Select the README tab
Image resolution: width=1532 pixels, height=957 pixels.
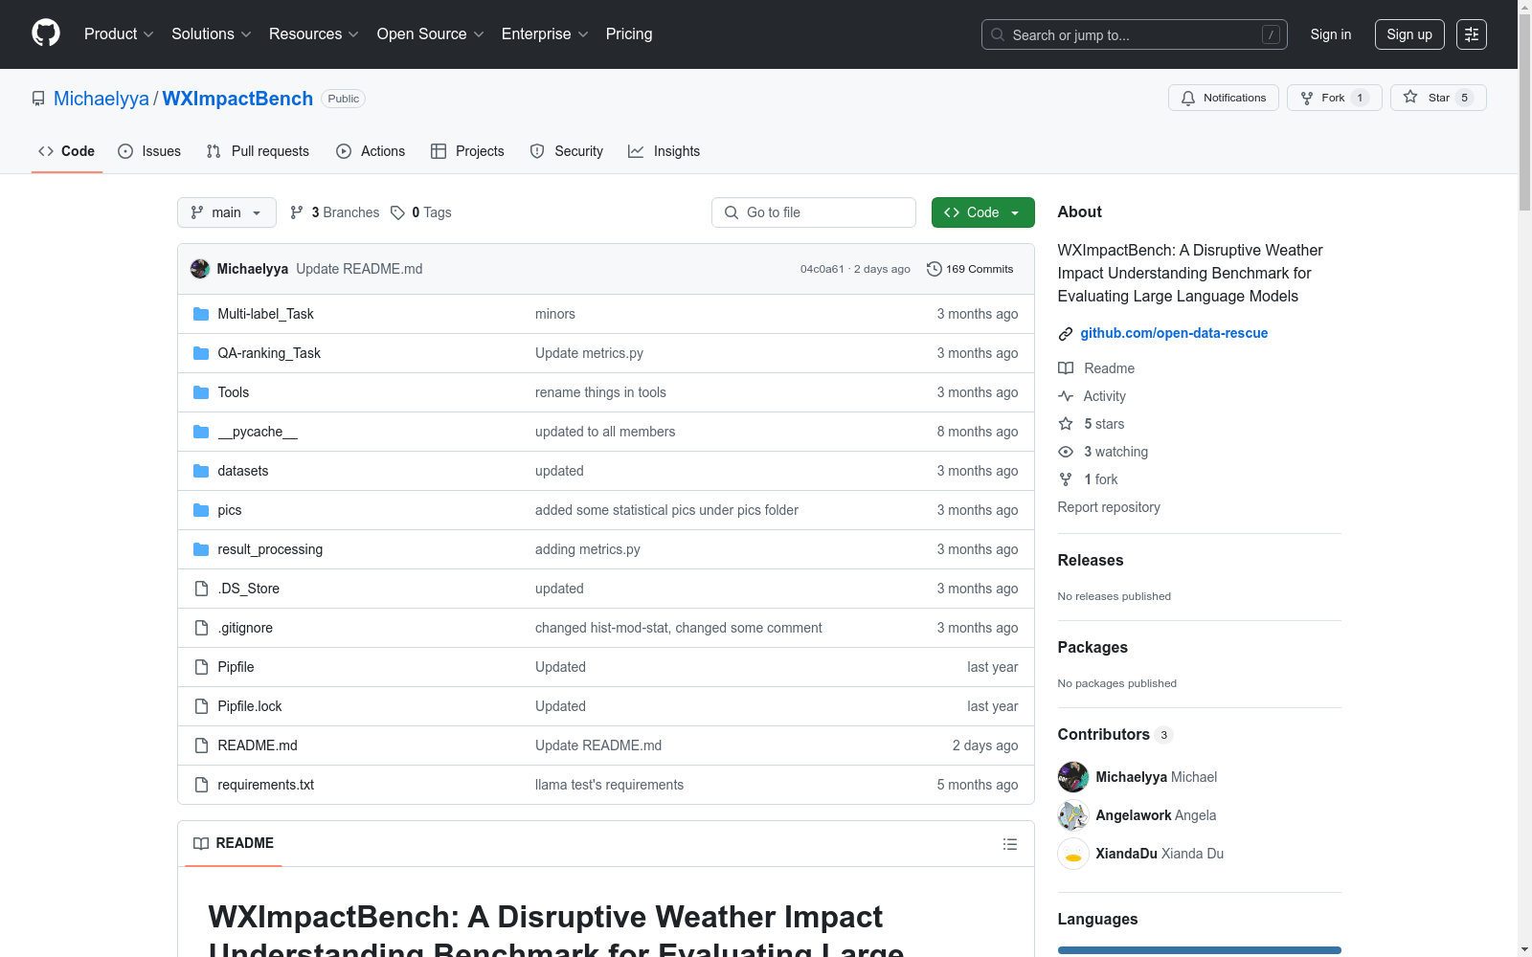(x=234, y=843)
